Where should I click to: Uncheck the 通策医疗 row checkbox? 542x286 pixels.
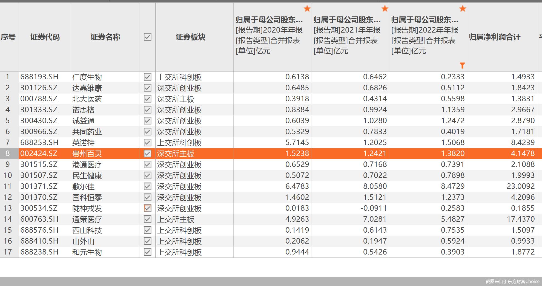click(148, 219)
